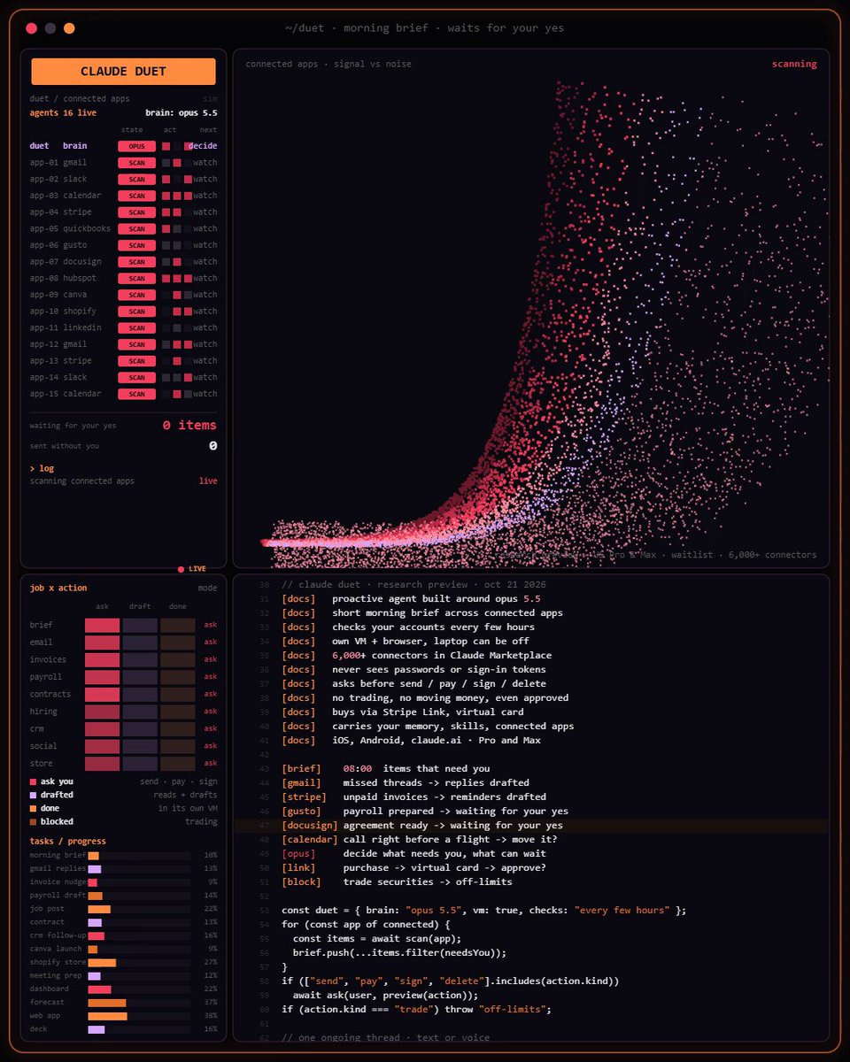Click the CLAUDE DUET orange button
850x1062 pixels.
(123, 72)
